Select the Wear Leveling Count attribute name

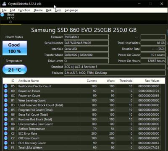pyautogui.click(x=32, y=100)
